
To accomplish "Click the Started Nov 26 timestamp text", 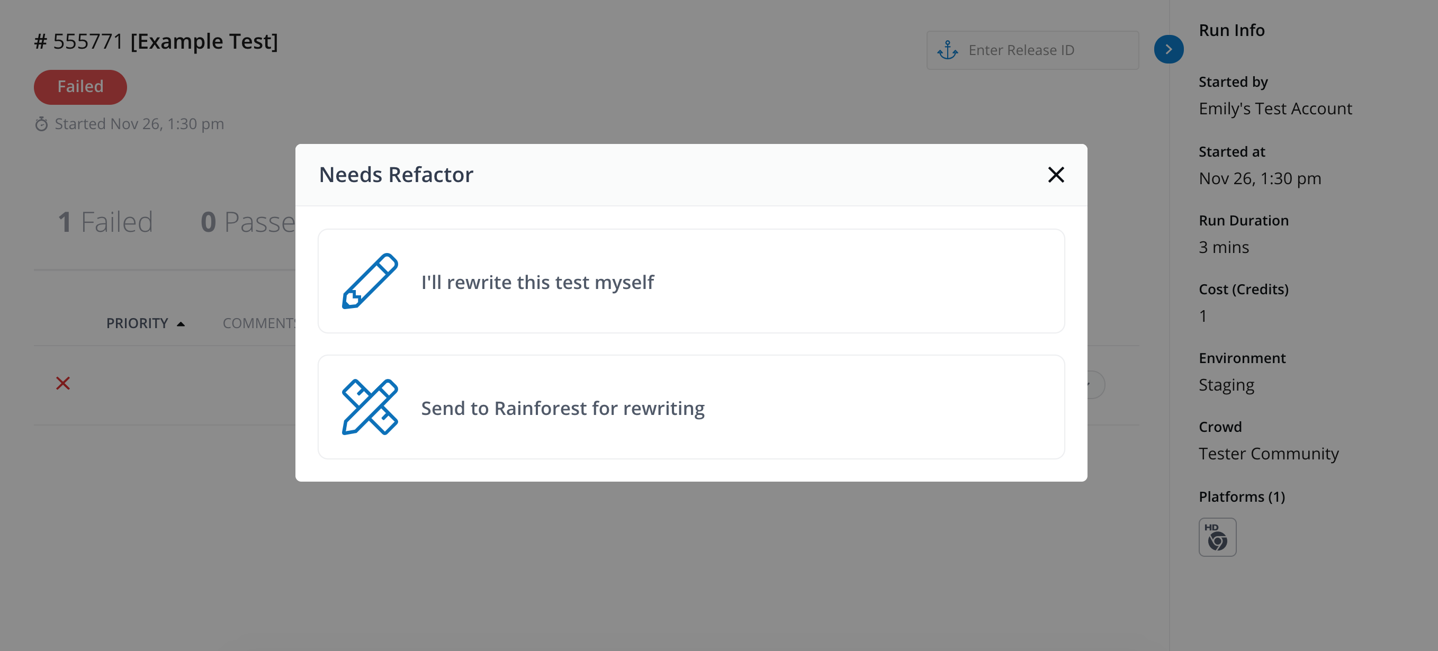I will point(139,124).
